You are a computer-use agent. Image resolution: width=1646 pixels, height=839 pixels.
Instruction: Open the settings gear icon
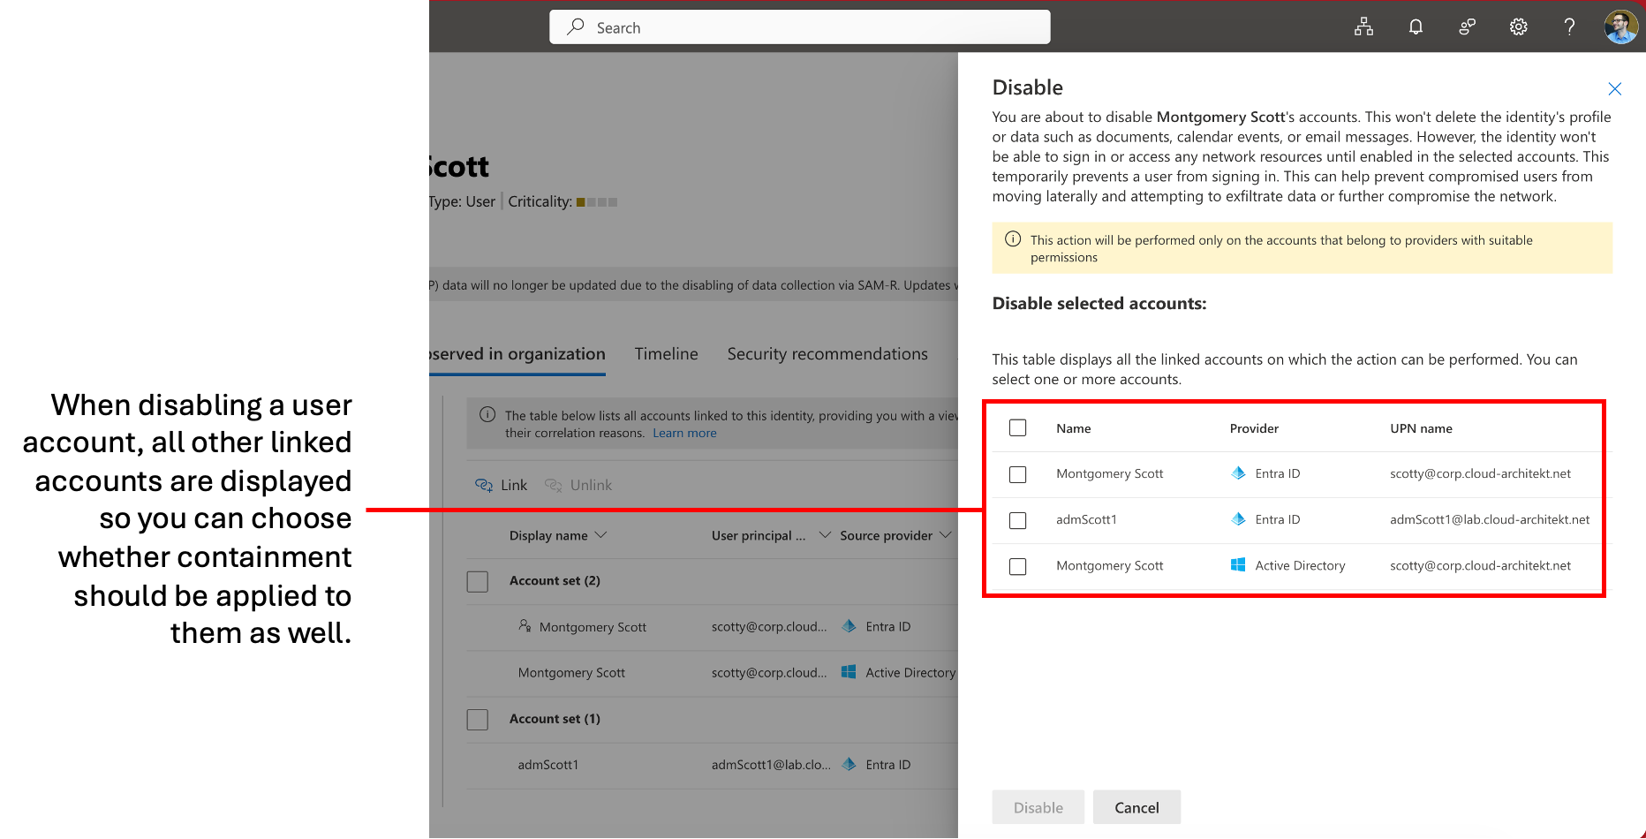1518,26
